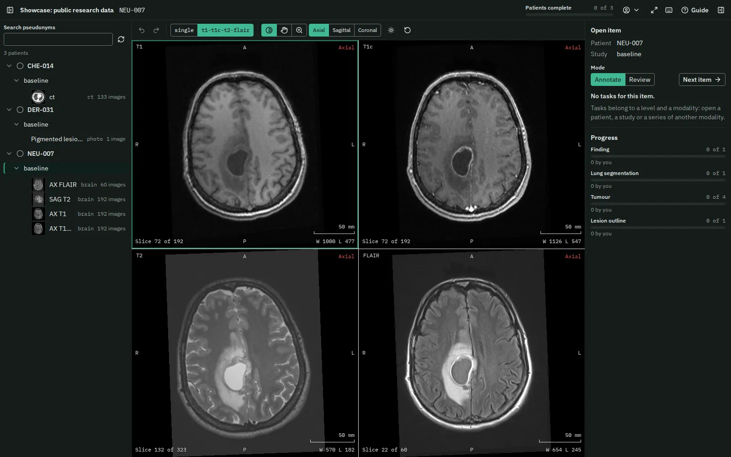Reset the viewer with circular arrow
This screenshot has height=457, width=731.
408,30
